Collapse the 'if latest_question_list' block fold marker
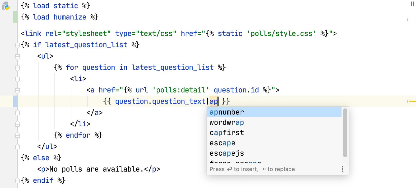 (x=17, y=45)
